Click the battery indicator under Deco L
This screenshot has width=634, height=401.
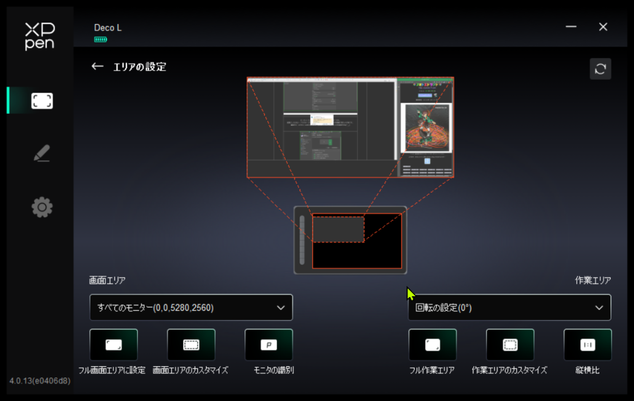point(101,39)
